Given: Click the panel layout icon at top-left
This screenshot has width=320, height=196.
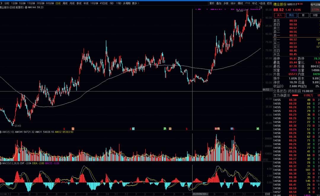Looking at the screenshot, I should [1, 3].
